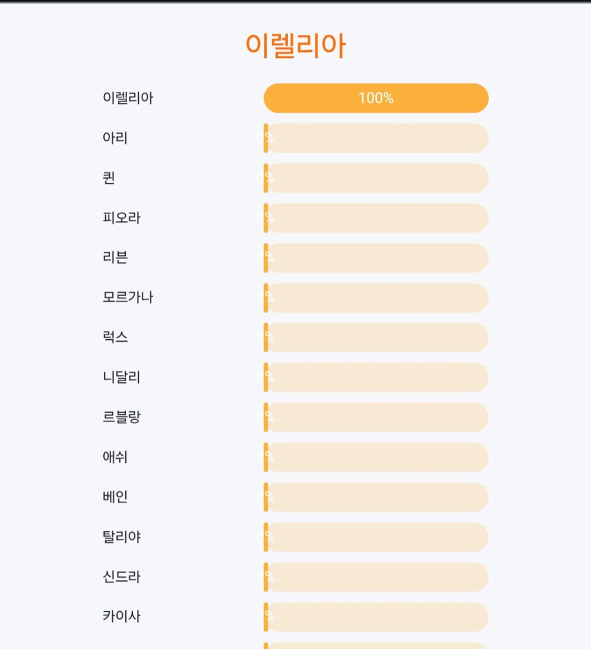Select the 애쉬 champion label
The width and height of the screenshot is (591, 649).
pos(115,457)
